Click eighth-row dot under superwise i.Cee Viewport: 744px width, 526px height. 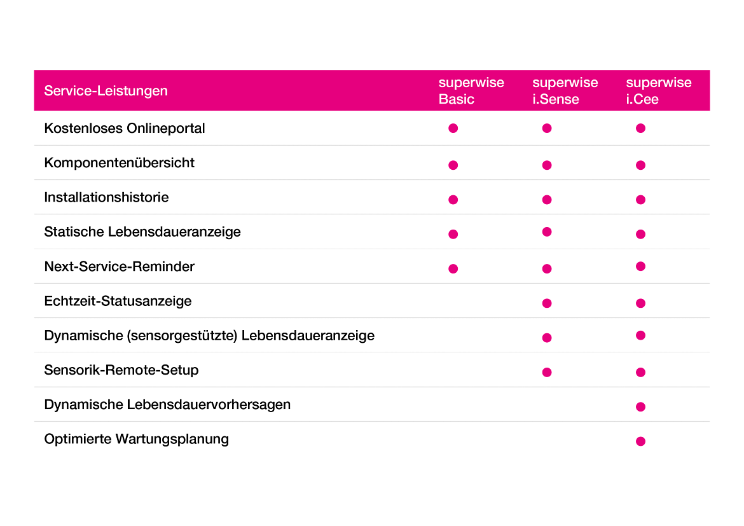[640, 372]
